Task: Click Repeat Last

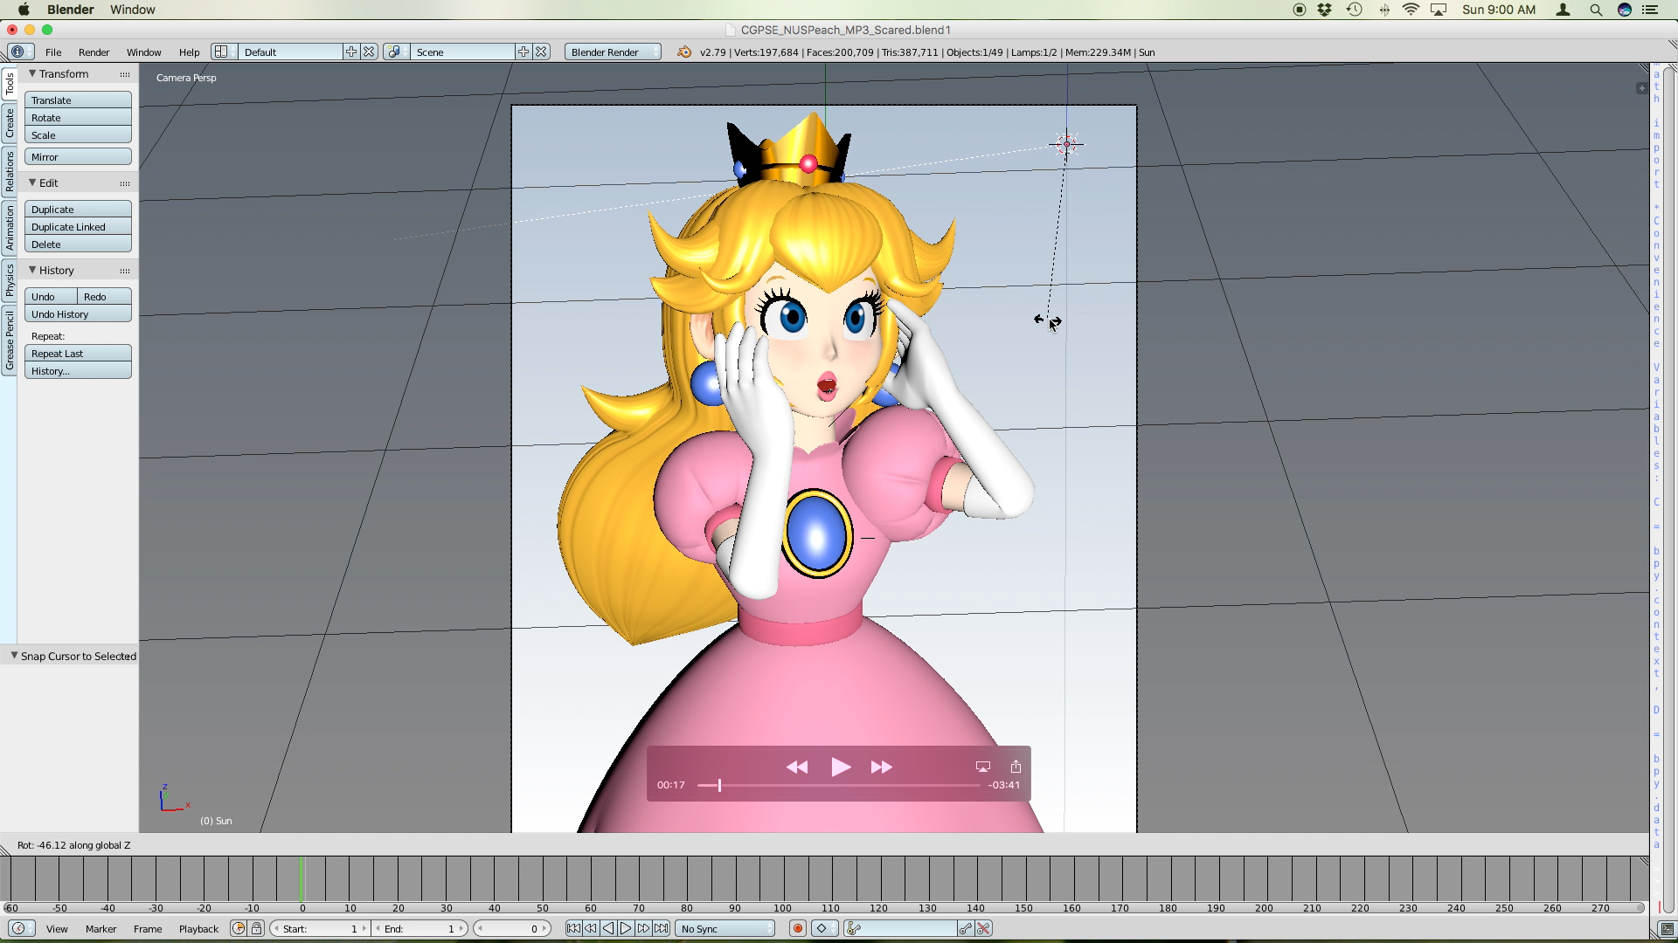Action: pyautogui.click(x=78, y=353)
